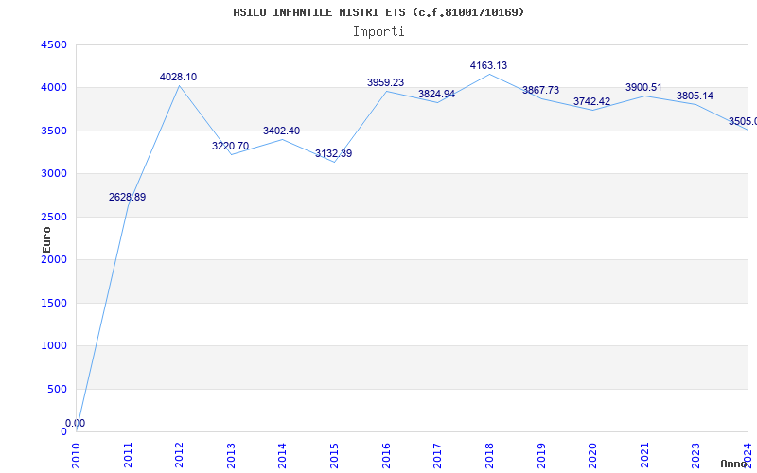Click the 2012 peak data label 4028.10
Viewport: 757px width, 473px height.
[x=179, y=77]
